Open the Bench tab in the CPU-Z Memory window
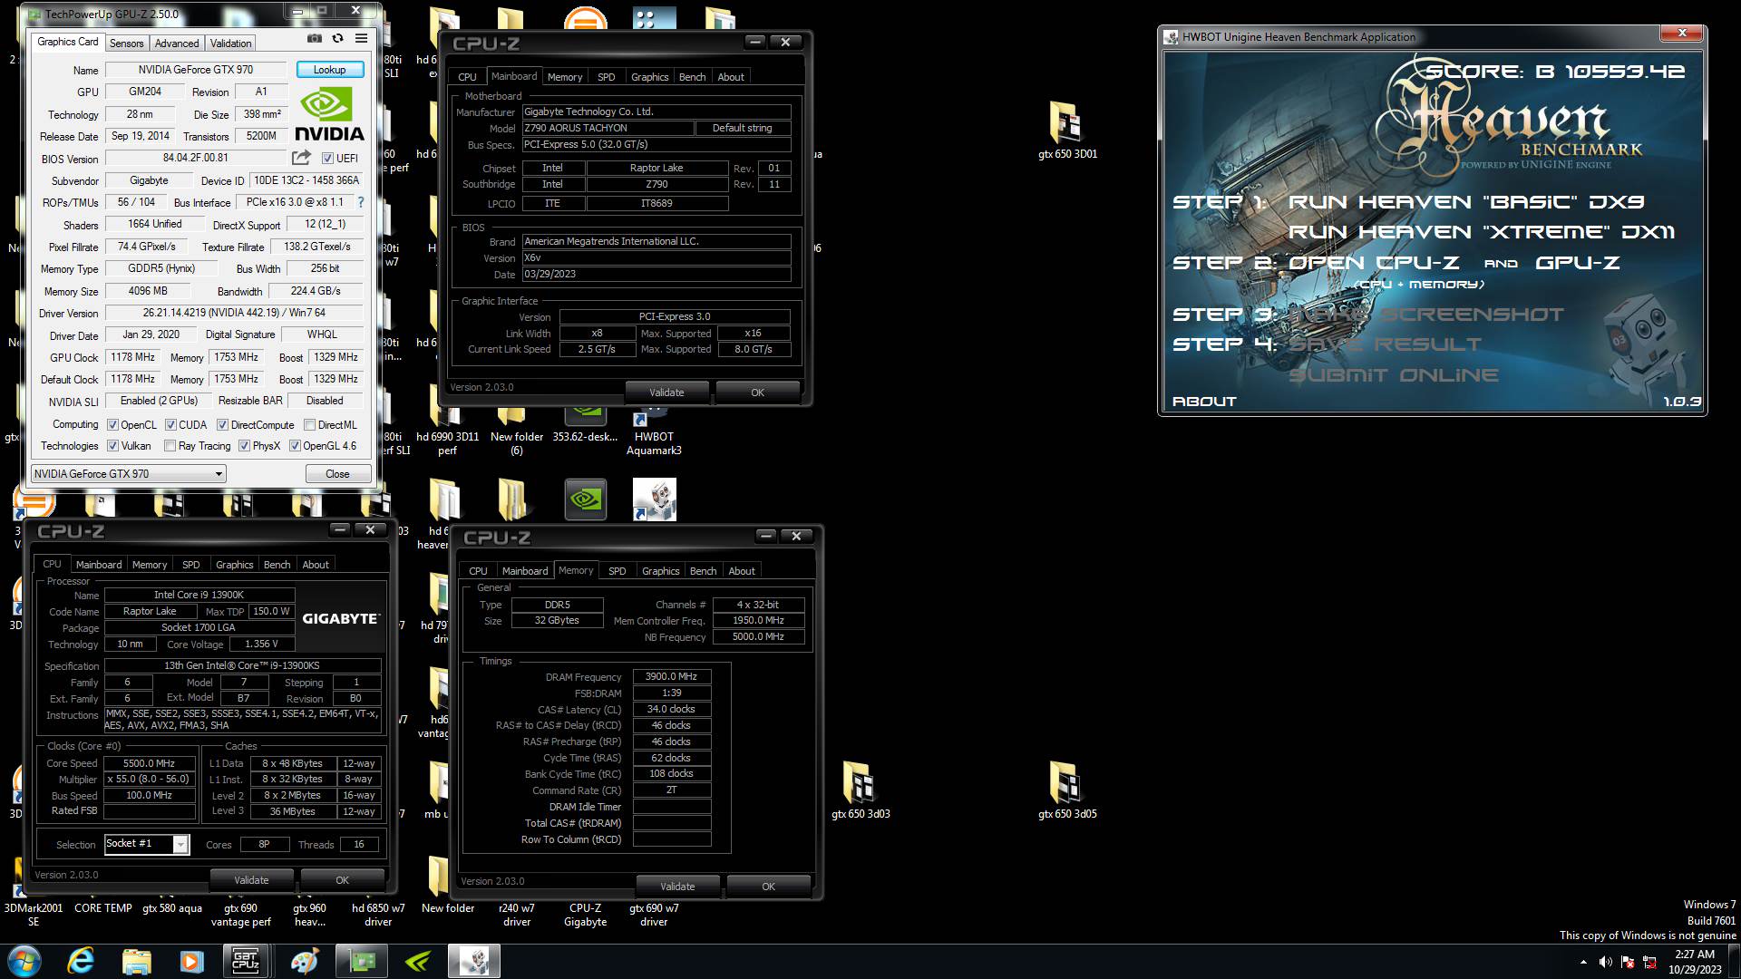Viewport: 1741px width, 979px height. coord(703,571)
